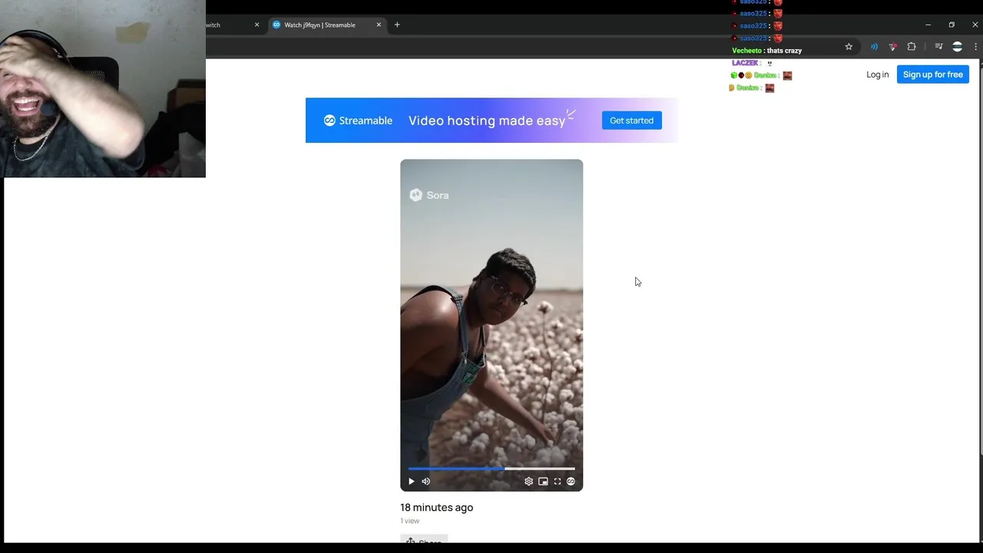
Task: Bookmark this page with star icon
Action: tap(849, 47)
